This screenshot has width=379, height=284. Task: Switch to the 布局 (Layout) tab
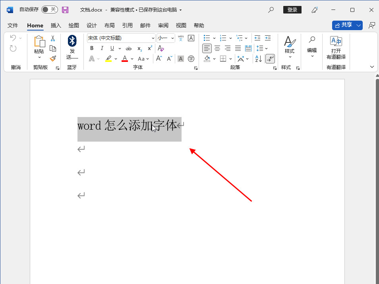[110, 25]
